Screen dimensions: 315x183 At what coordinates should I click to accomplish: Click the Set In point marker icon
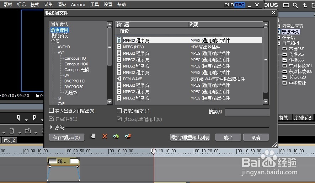click(x=18, y=118)
